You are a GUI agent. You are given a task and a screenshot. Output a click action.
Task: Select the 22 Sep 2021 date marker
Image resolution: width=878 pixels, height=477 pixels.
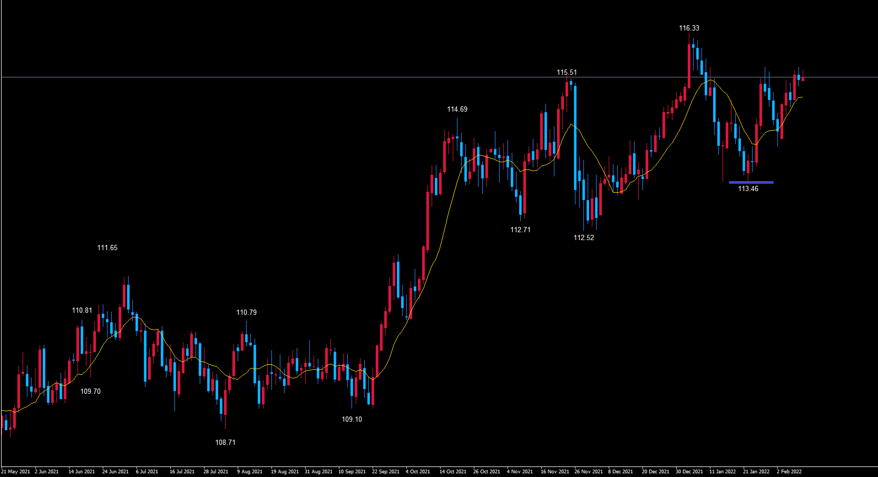pos(386,472)
